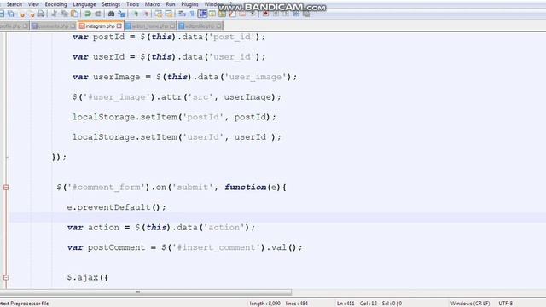546x307 pixels.
Task: Close the comments.php tab
Action: pos(73,26)
